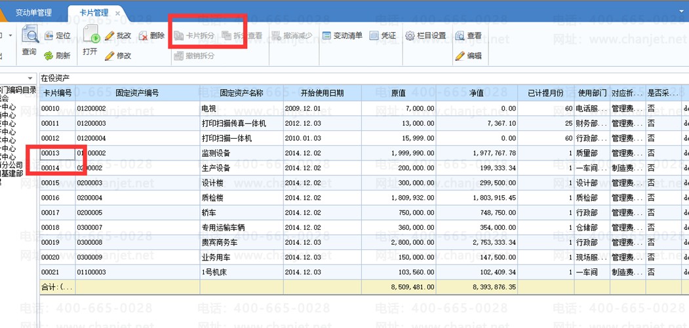Image resolution: width=689 pixels, height=328 pixels.
Task: Click the asset name 轿车
Action: point(208,213)
